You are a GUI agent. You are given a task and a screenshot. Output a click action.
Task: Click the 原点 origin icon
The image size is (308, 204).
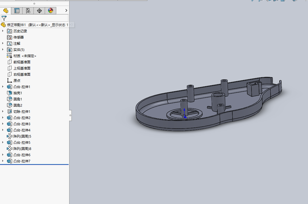click(10, 80)
